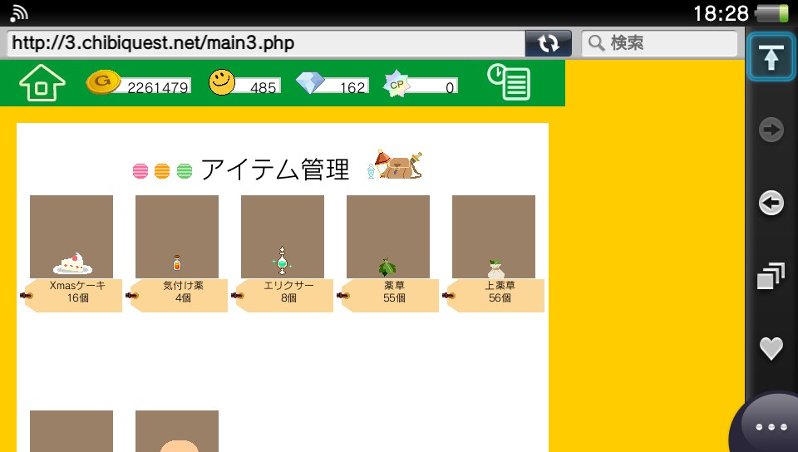
Task: Open the second-row tile with peach circle
Action: click(177, 431)
